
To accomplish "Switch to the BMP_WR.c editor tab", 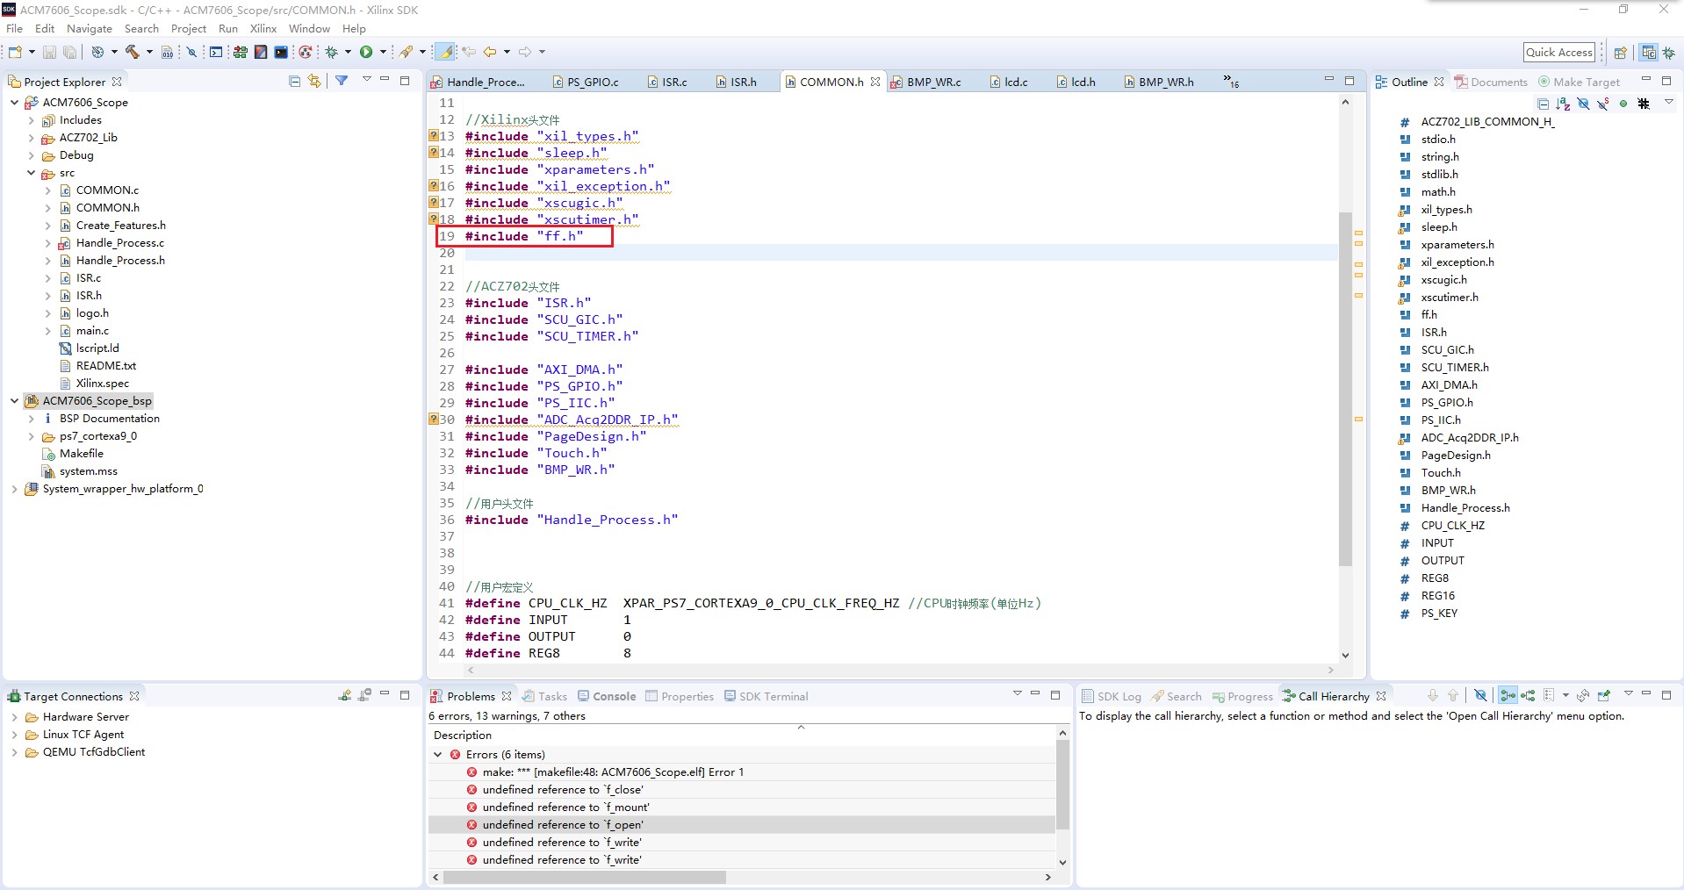I will 933,82.
